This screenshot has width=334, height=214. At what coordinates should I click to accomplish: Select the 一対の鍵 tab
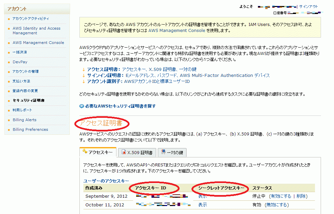click(x=172, y=152)
